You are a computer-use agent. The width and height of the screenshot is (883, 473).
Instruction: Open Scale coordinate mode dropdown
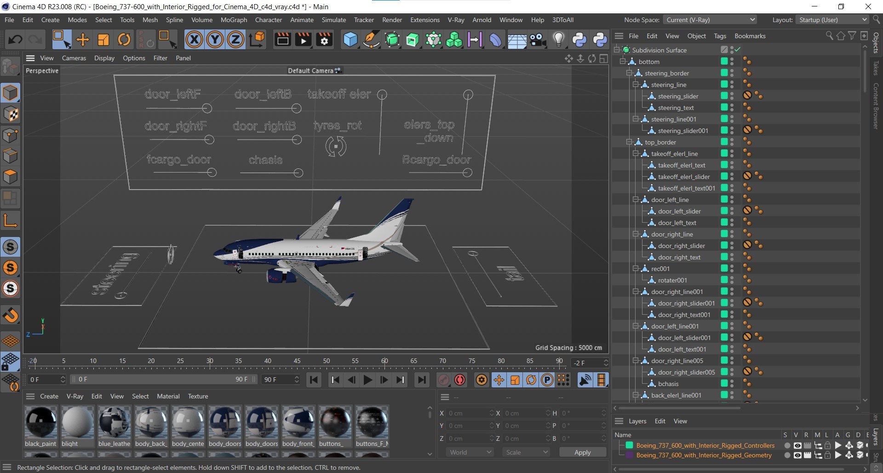tap(526, 452)
